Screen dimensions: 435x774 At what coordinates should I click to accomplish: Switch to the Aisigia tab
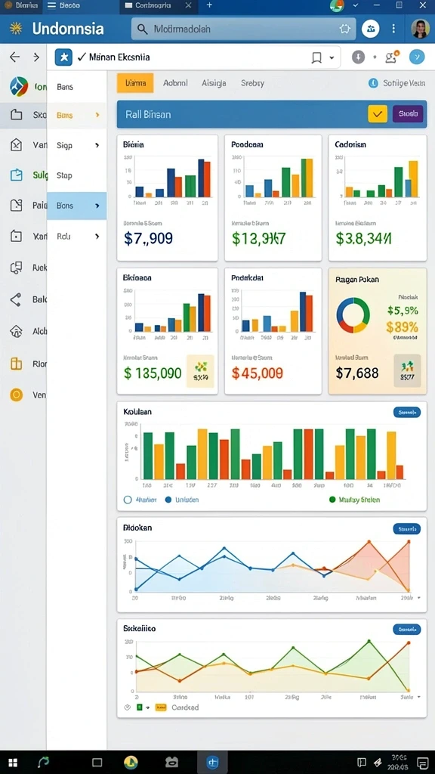pyautogui.click(x=214, y=83)
